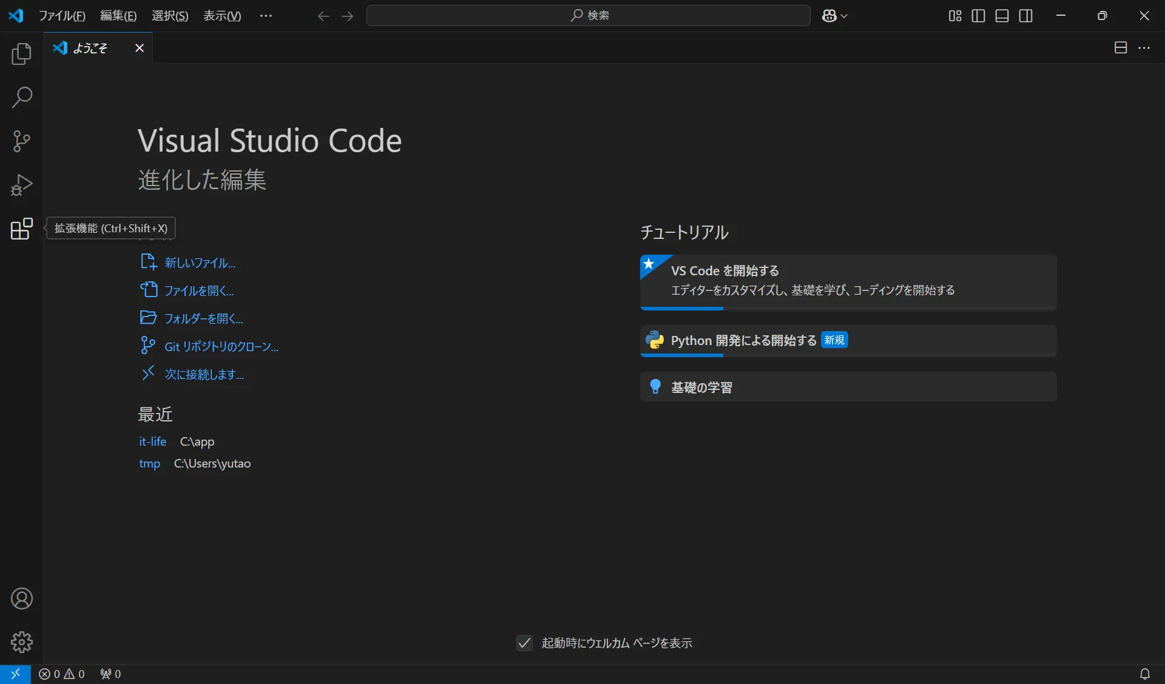
Task: Open the notifications bell
Action: click(x=1145, y=674)
